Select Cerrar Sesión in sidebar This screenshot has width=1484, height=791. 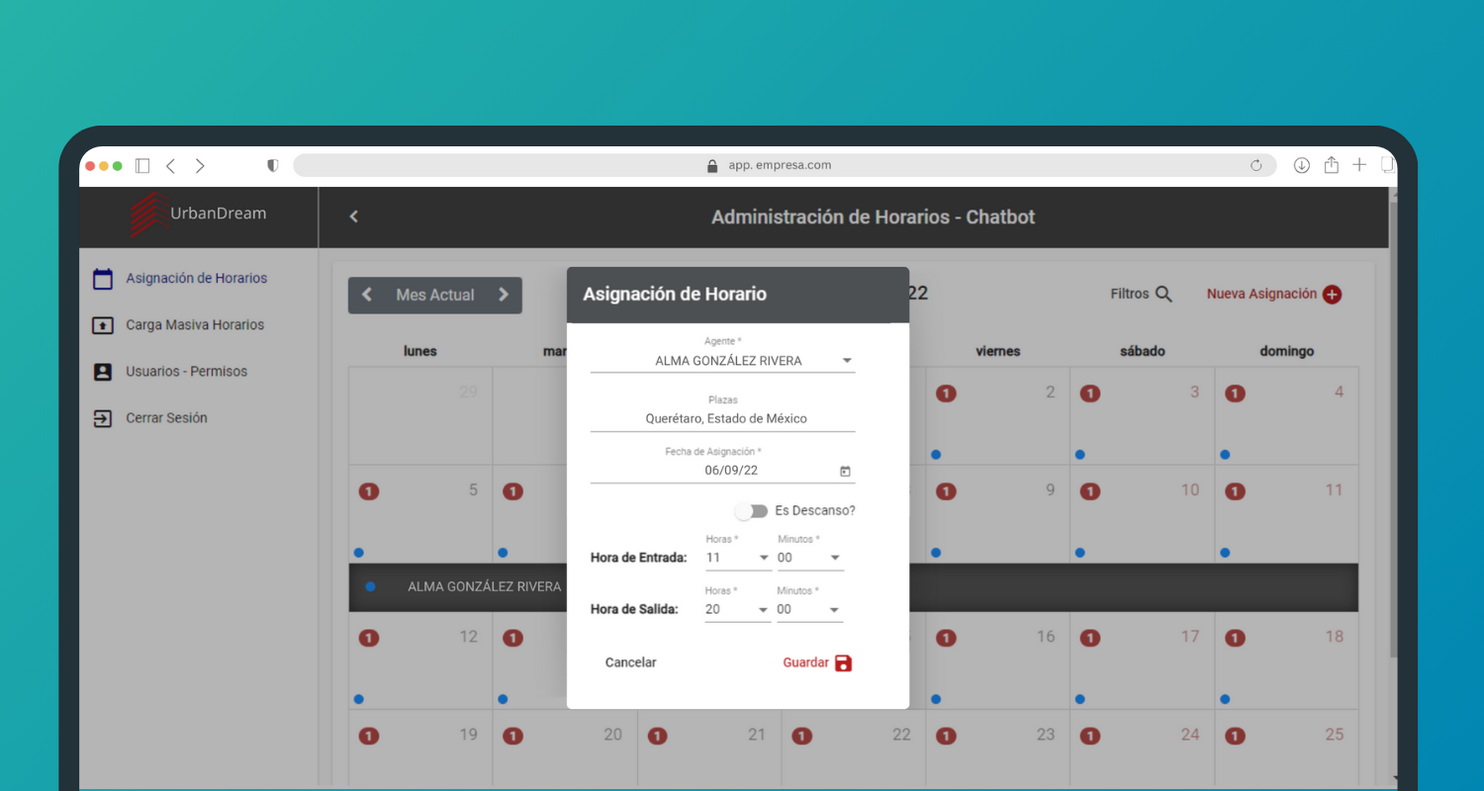(166, 418)
